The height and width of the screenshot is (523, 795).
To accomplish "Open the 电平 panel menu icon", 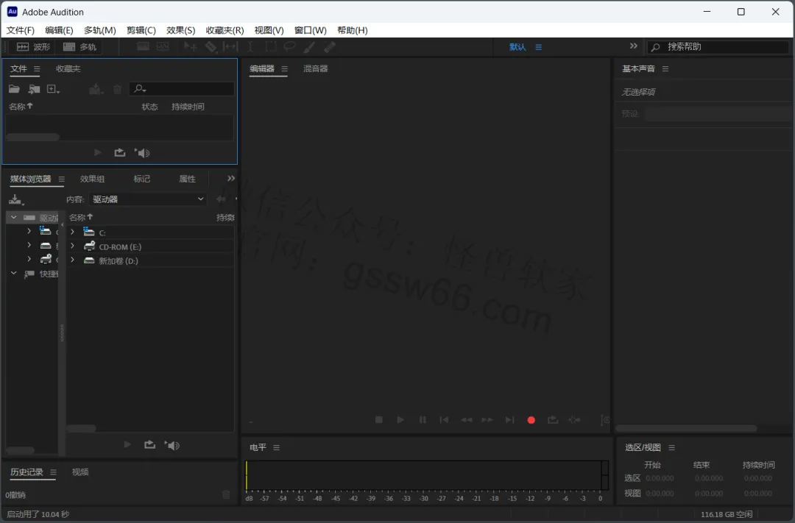I will click(276, 447).
